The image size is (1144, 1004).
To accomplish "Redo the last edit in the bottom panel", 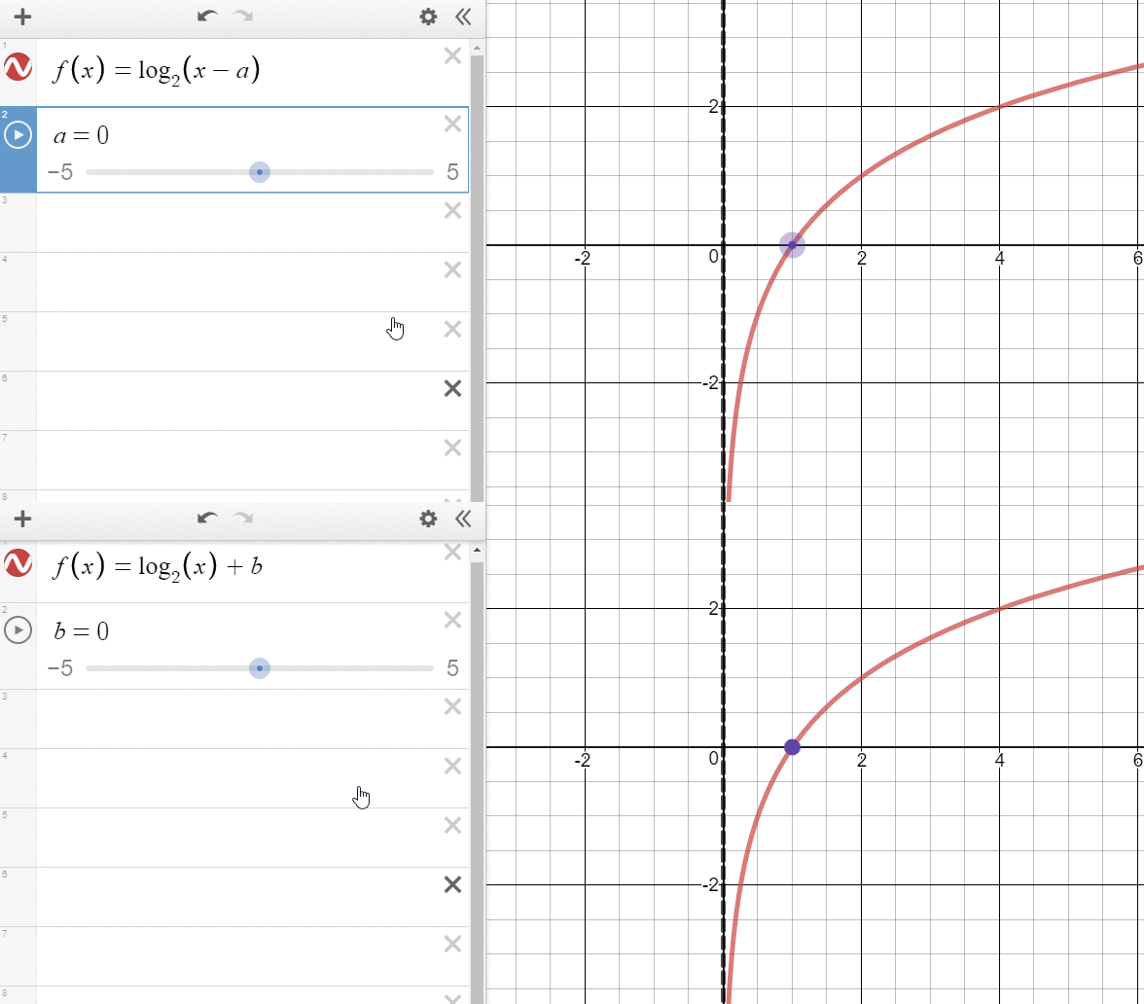I will (x=243, y=518).
